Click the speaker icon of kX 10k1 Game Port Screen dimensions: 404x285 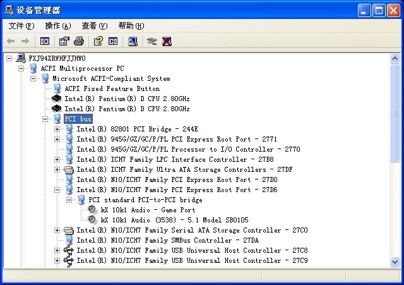[93, 210]
